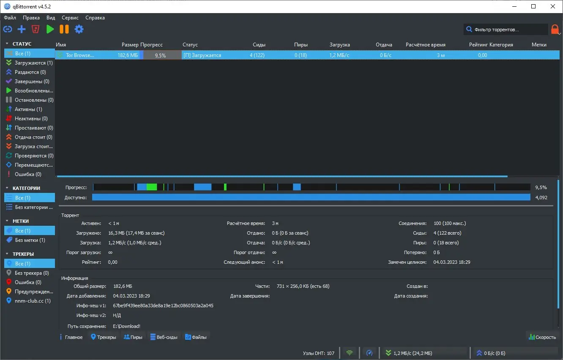Click the green resume play icon
This screenshot has width=563, height=360.
pyautogui.click(x=50, y=29)
